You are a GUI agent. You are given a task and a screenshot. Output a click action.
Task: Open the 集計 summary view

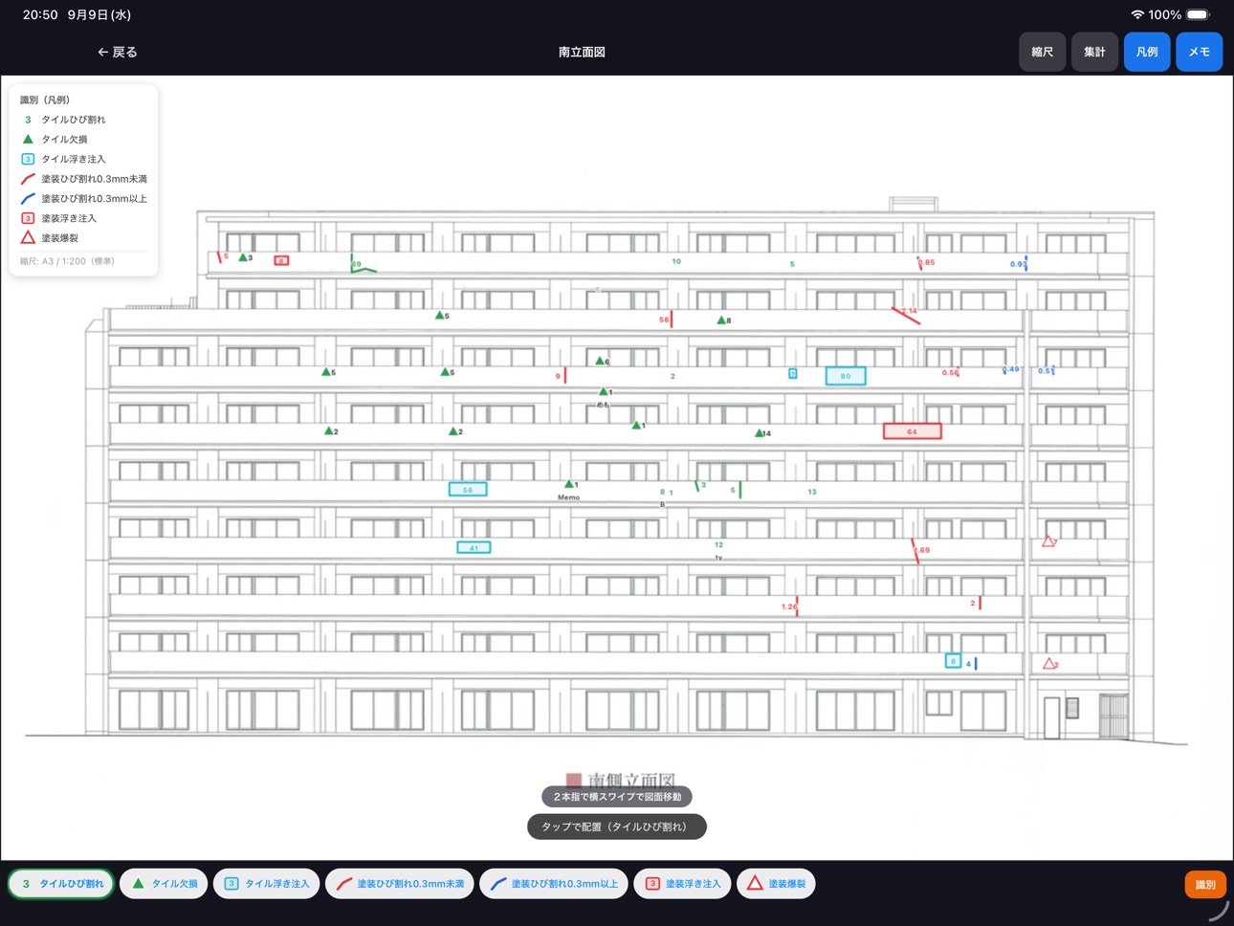tap(1094, 52)
